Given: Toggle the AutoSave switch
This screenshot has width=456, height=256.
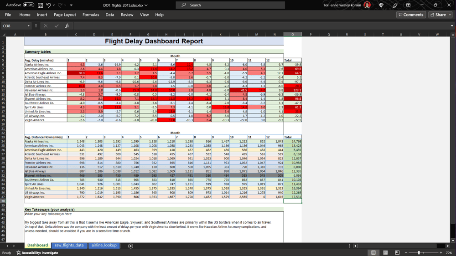Looking at the screenshot, I should [x=28, y=5].
